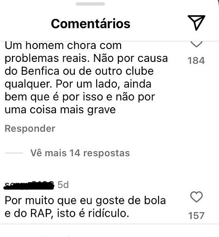Tap the Comentários header title
The width and height of the screenshot is (219, 237).
click(x=91, y=24)
